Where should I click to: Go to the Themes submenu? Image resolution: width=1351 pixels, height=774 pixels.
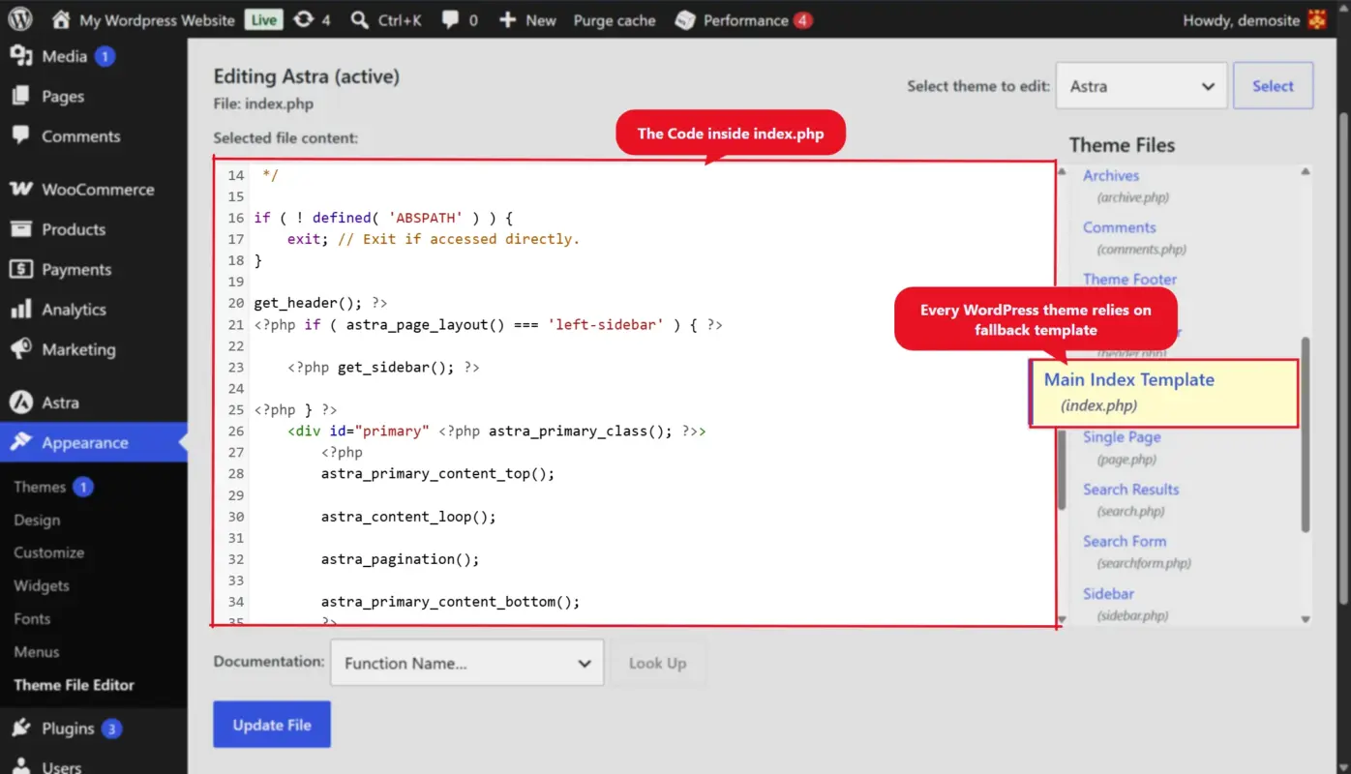pyautogui.click(x=40, y=487)
